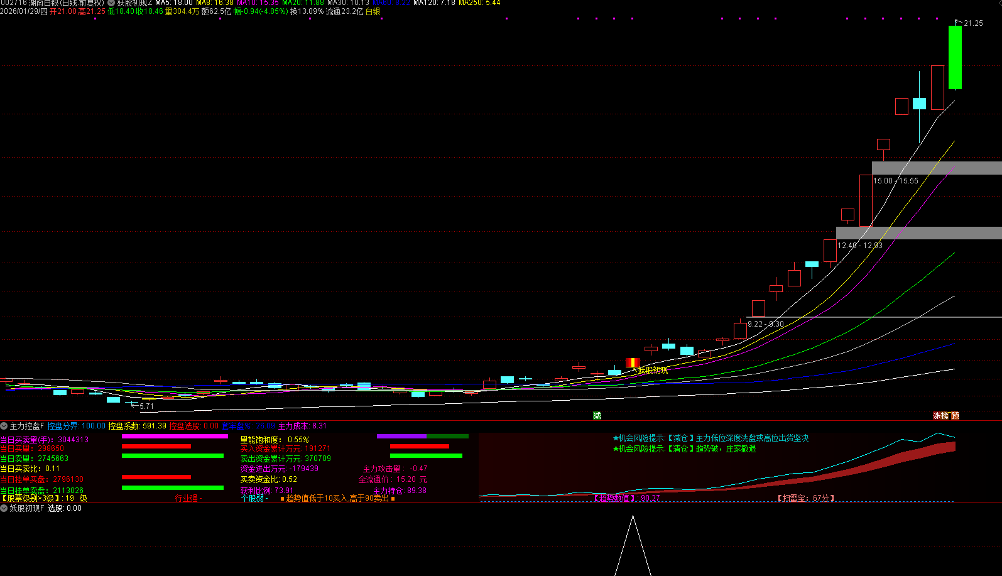Click 卖出资金累计万元: 370709 text
The height and width of the screenshot is (576, 1002).
tap(286, 459)
